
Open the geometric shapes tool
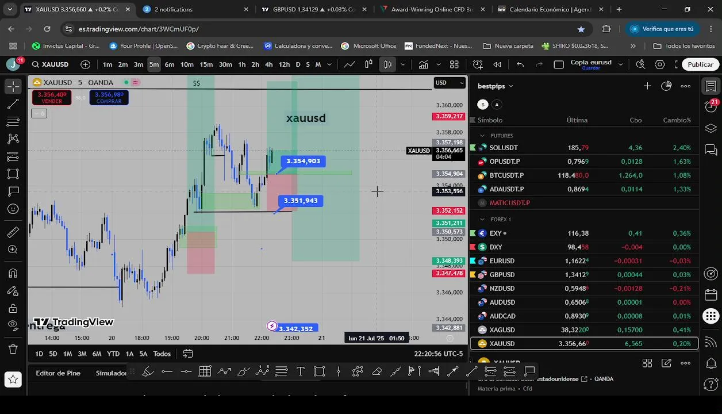click(x=13, y=174)
